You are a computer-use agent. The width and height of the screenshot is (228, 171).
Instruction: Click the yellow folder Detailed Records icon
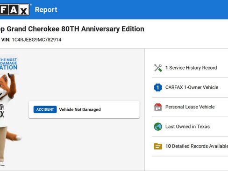tap(158, 146)
